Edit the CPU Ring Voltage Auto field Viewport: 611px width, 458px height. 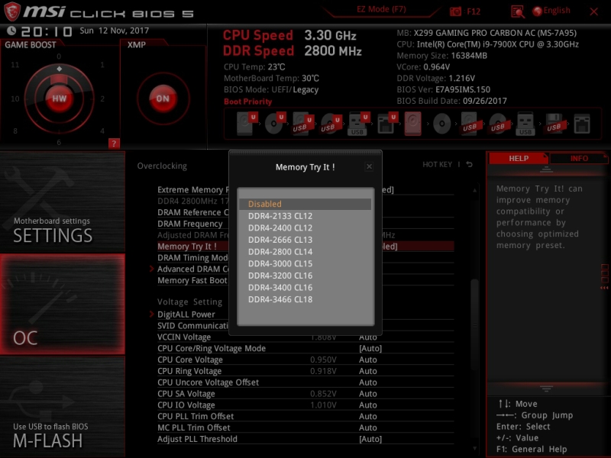click(368, 371)
